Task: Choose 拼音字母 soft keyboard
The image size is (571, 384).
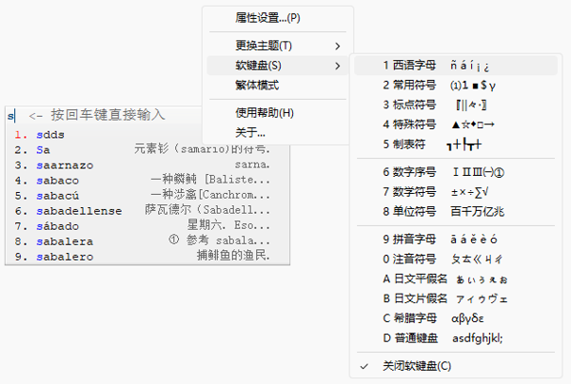Action: pyautogui.click(x=409, y=239)
